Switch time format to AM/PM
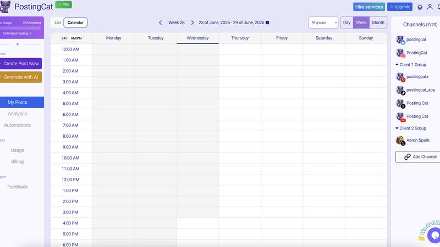440x247 pixels. pyautogui.click(x=76, y=38)
